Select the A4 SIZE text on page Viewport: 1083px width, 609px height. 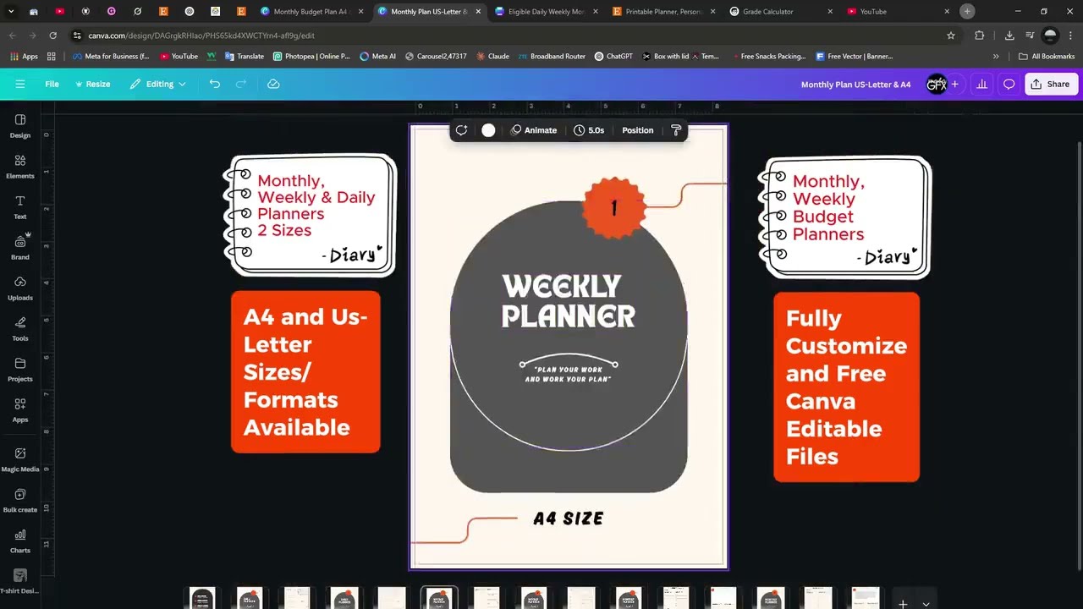pyautogui.click(x=569, y=518)
